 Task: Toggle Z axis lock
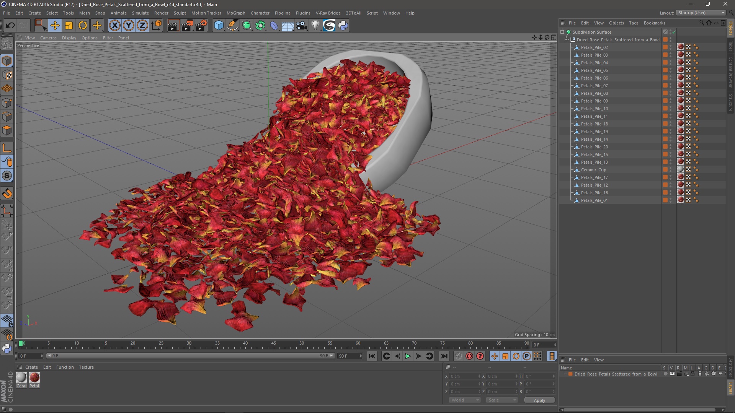point(142,26)
